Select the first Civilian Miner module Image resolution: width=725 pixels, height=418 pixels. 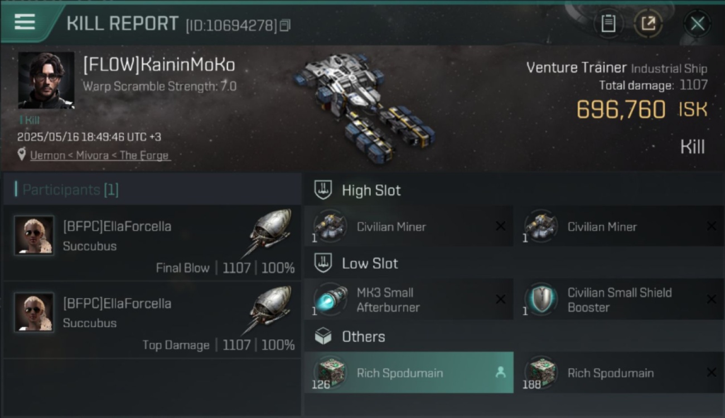point(409,226)
